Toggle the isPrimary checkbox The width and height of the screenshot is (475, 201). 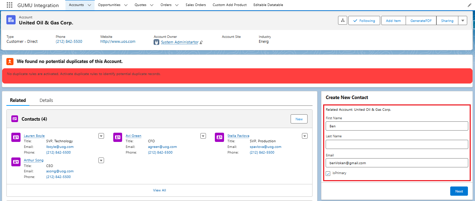point(328,173)
